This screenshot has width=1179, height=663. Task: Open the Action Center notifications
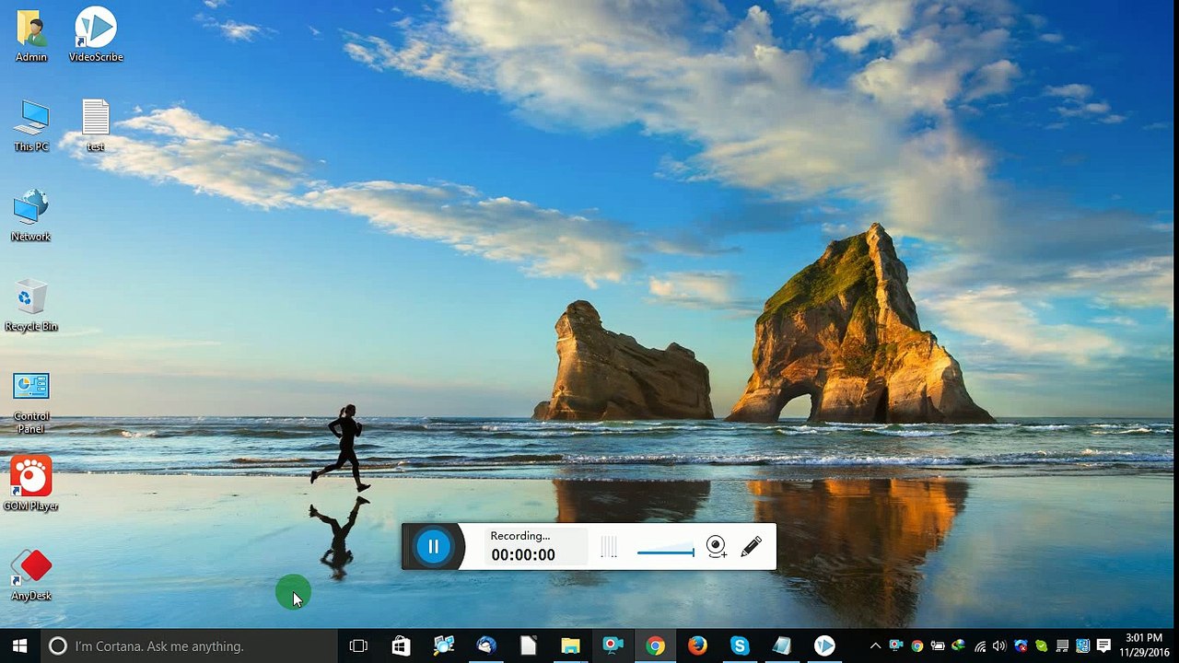tap(1103, 646)
